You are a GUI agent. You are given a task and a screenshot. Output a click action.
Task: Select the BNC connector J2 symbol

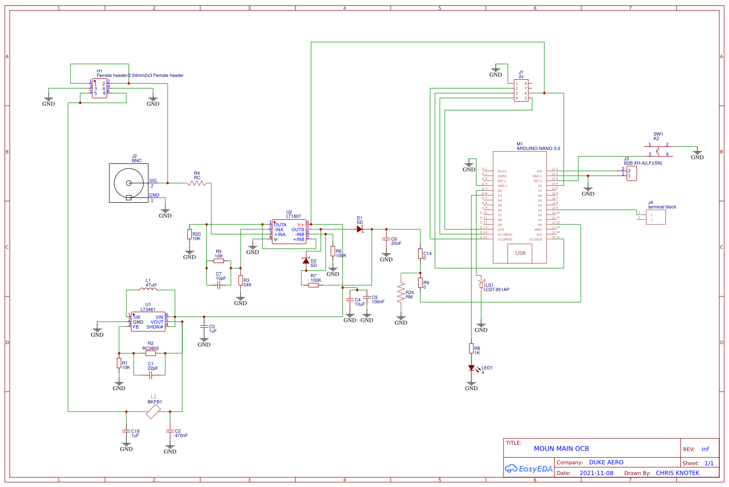[129, 183]
